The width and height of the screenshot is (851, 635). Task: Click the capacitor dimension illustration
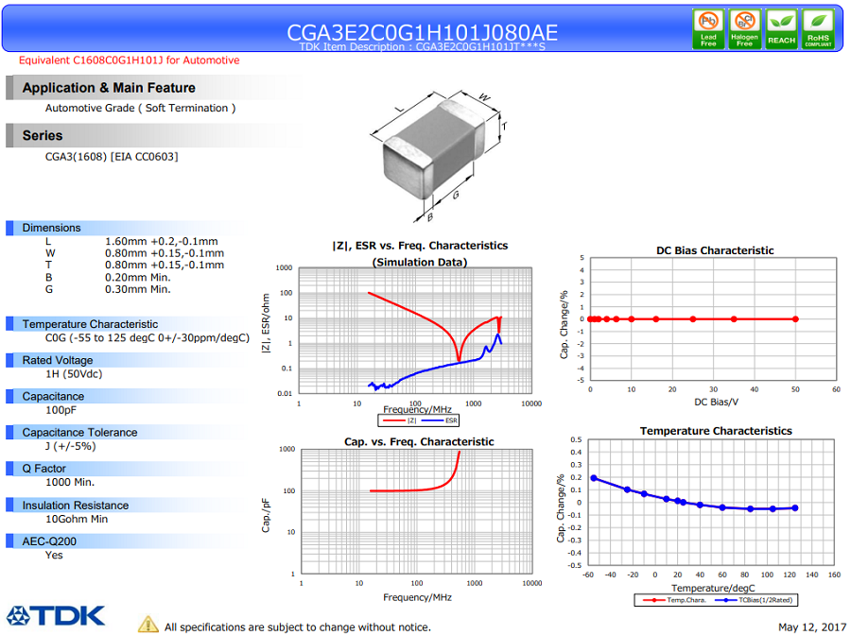439,156
